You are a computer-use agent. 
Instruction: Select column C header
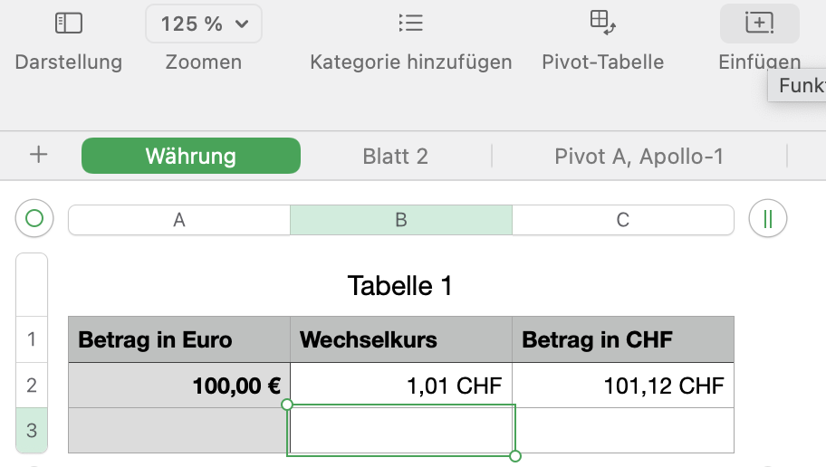coord(622,220)
